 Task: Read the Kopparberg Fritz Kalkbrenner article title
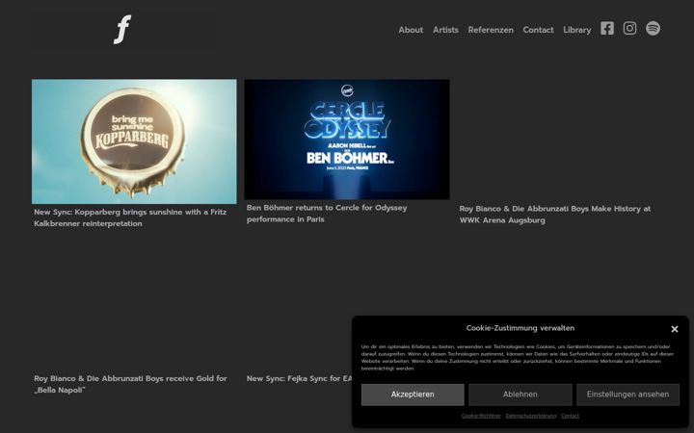click(130, 217)
